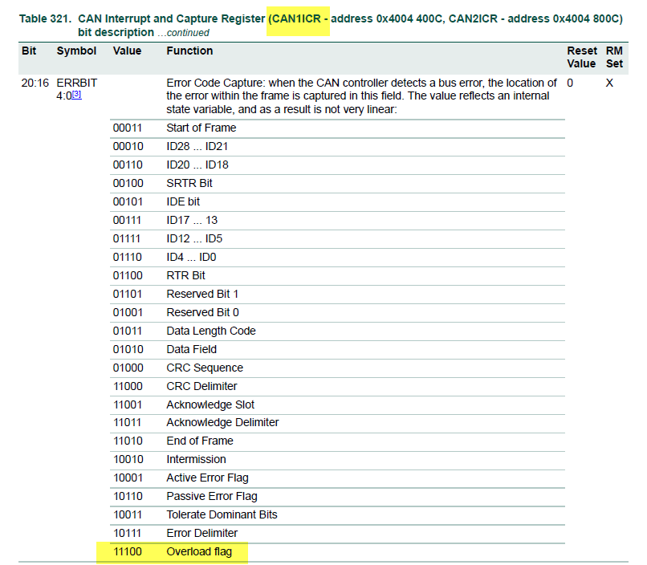
Task: Click the 'ID12 ... ID5' entry
Action: (194, 239)
